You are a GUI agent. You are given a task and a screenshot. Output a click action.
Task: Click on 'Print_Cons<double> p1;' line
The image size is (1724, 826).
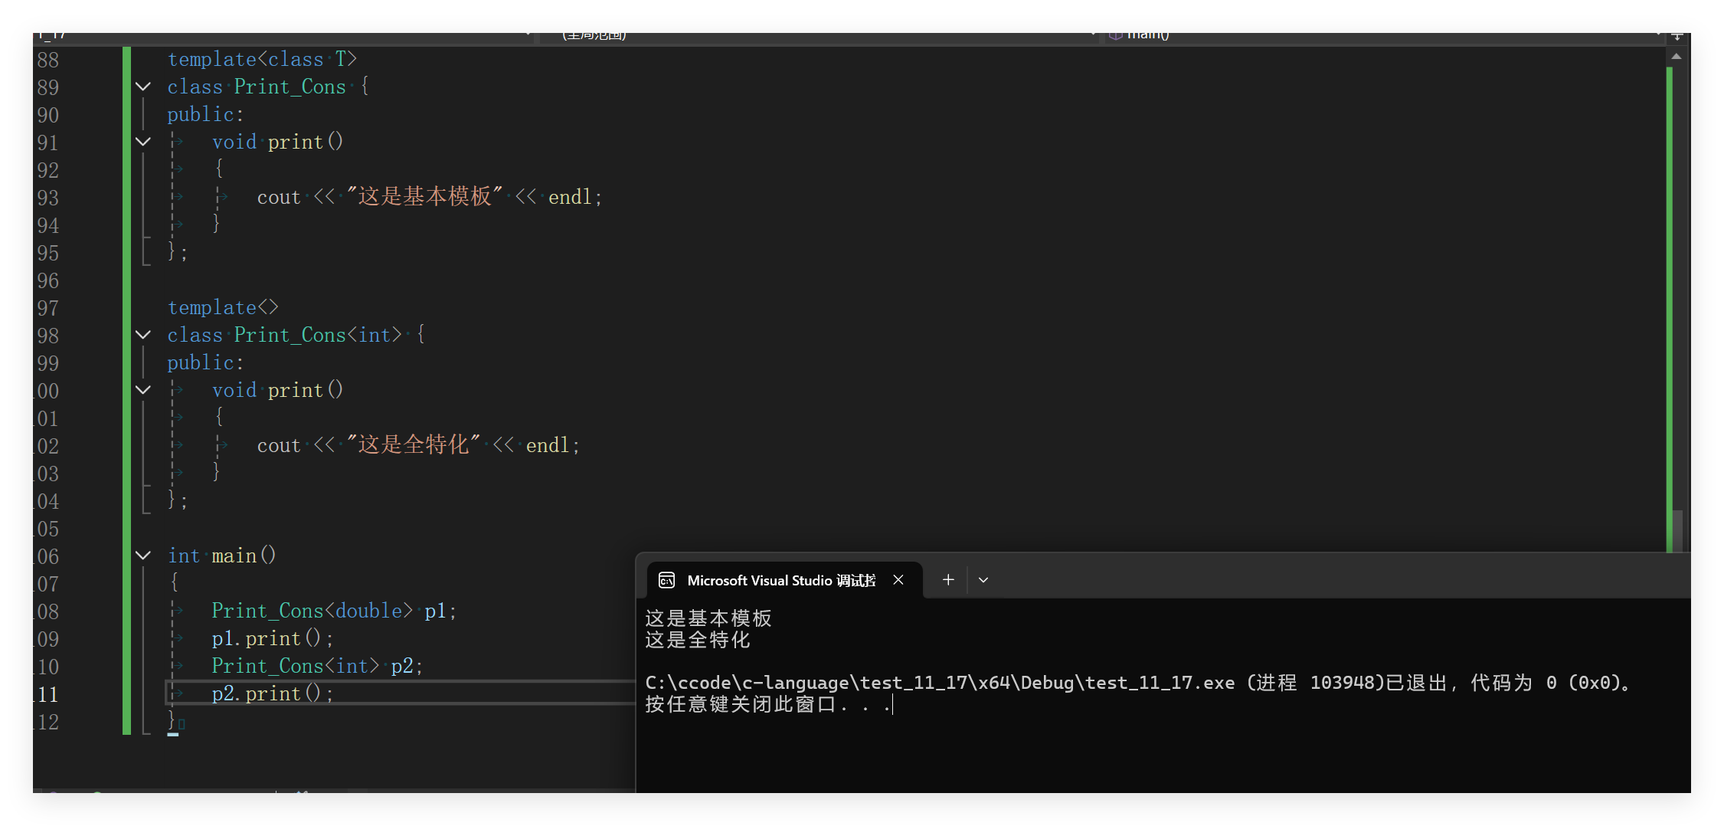point(334,611)
